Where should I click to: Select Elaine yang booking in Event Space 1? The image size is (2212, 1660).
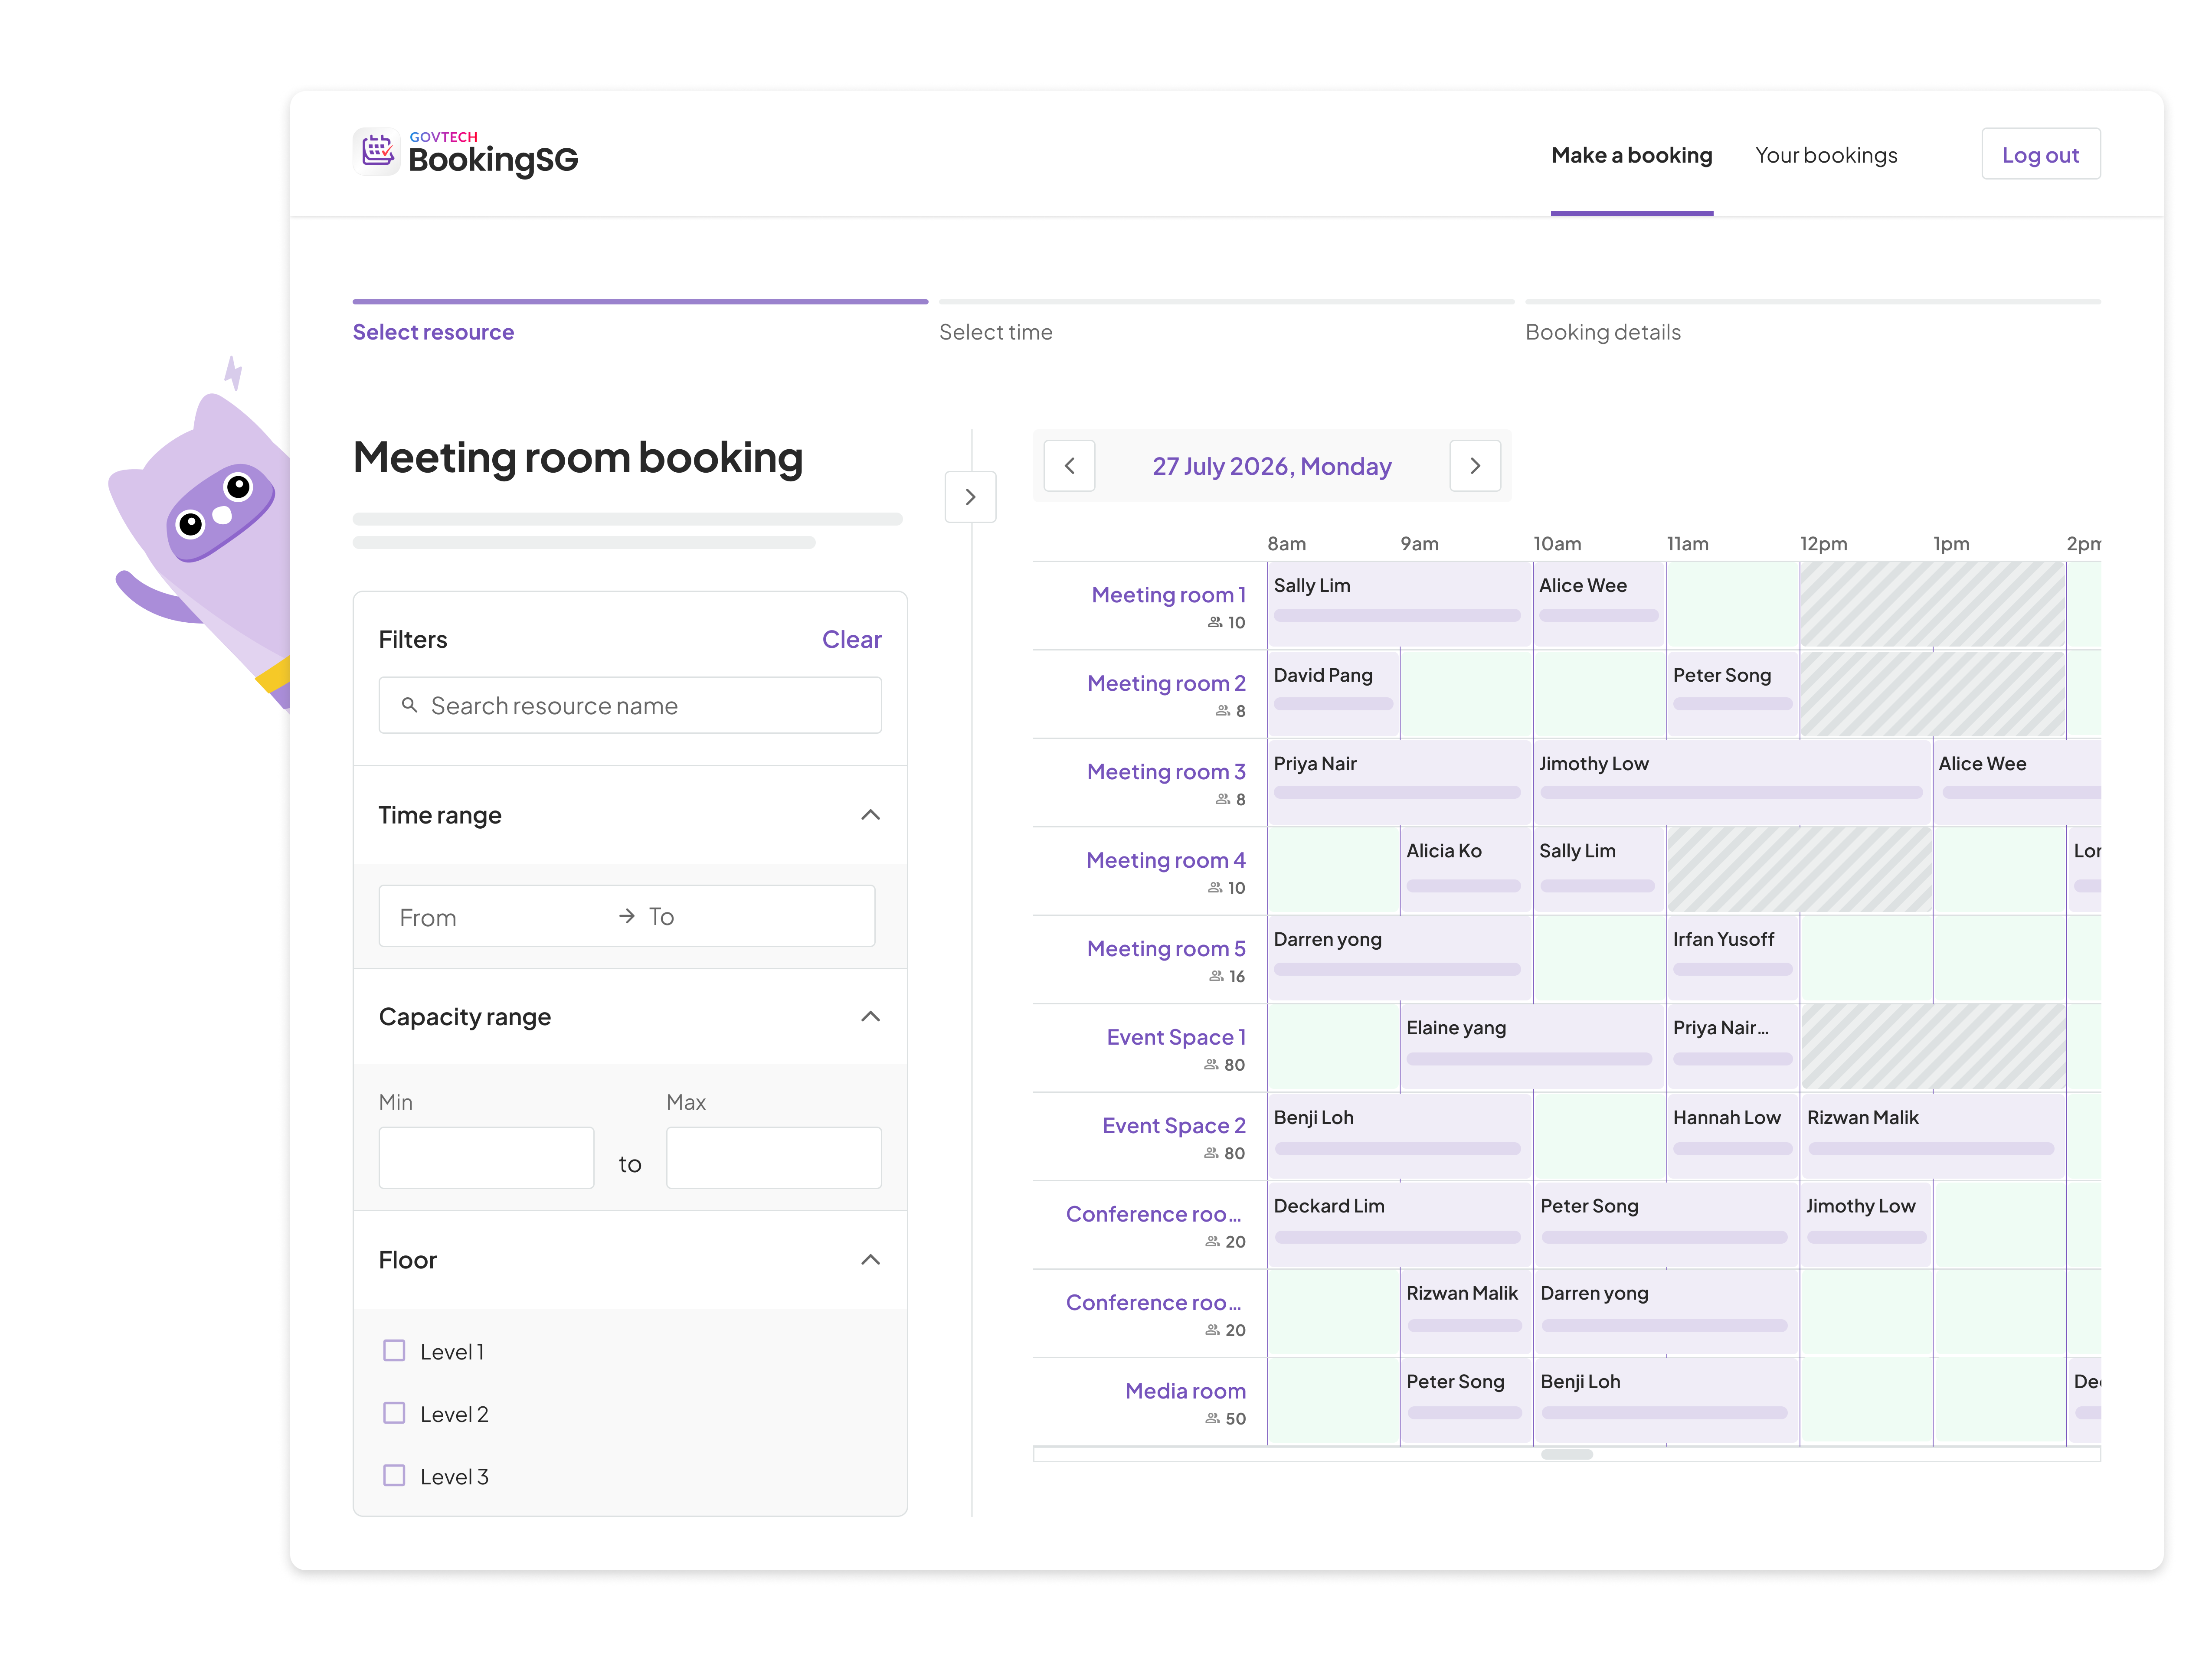[1531, 1047]
